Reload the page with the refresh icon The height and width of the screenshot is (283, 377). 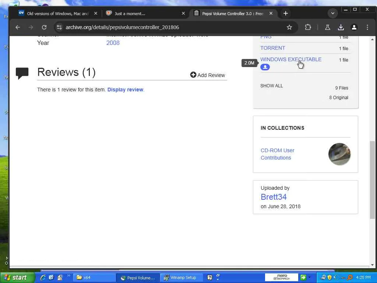point(44,27)
